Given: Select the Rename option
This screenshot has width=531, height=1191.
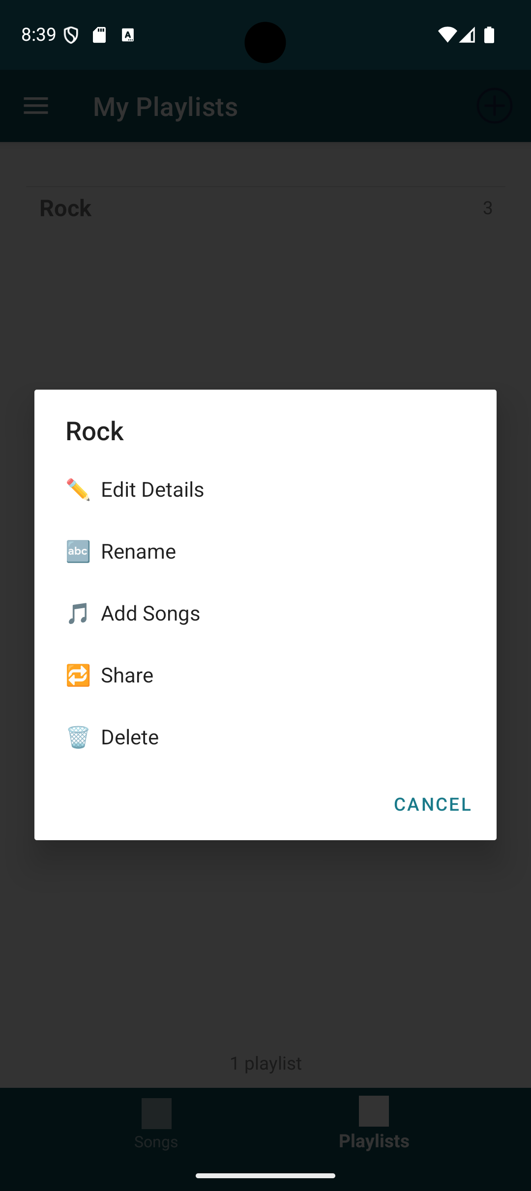Looking at the screenshot, I should click(x=139, y=551).
